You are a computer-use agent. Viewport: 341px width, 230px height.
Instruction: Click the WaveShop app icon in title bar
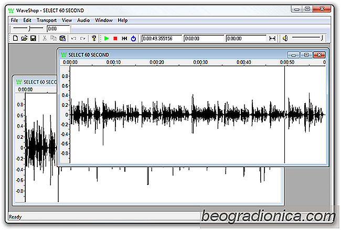coord(11,10)
